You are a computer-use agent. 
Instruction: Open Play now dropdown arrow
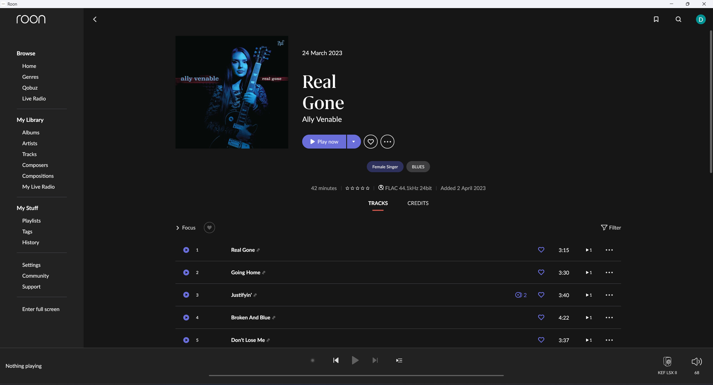(x=354, y=142)
